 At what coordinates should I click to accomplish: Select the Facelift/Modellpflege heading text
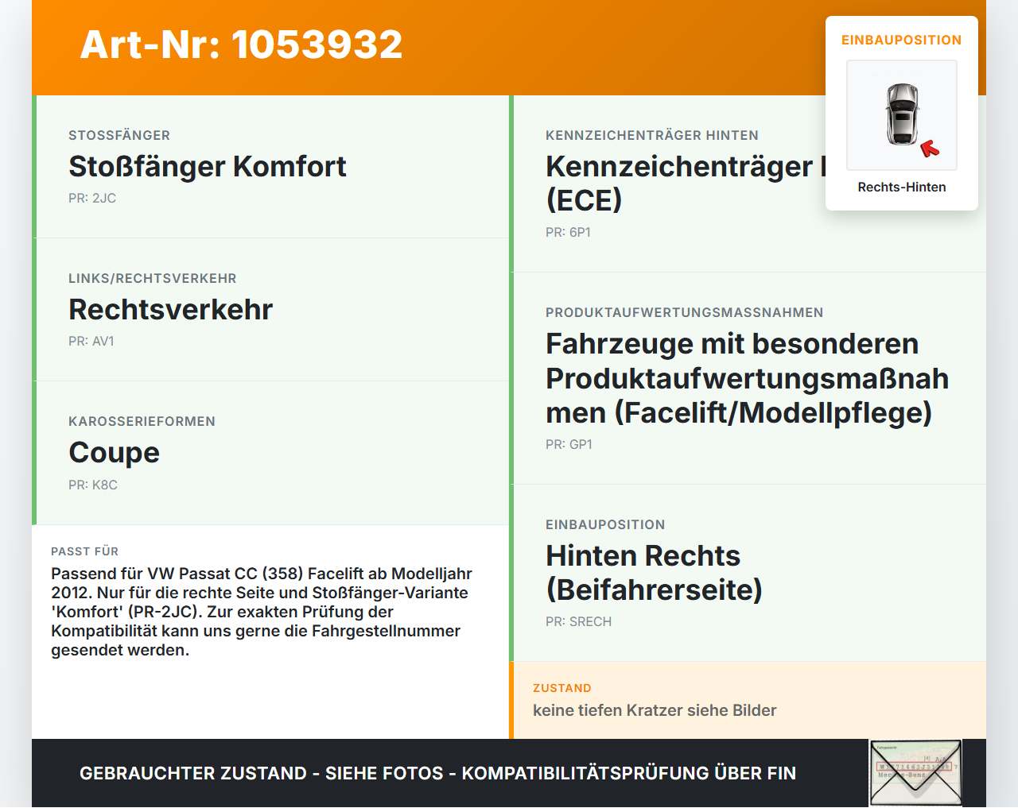coord(748,378)
